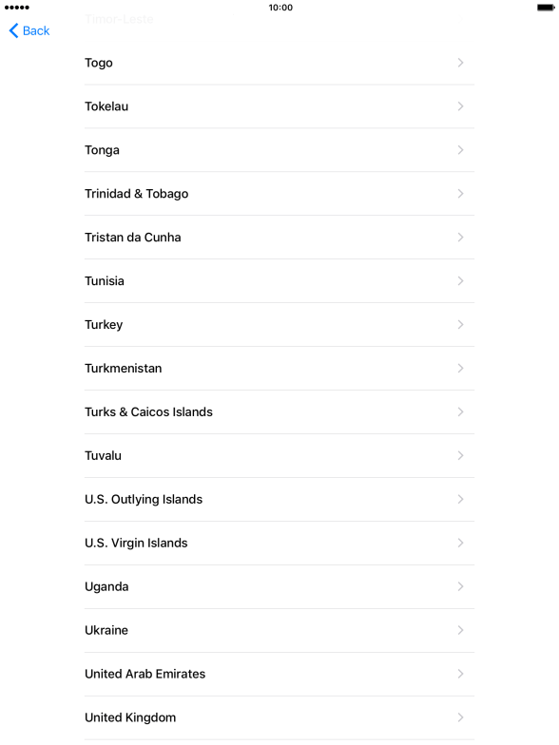559x745 pixels.
Task: Select United Kingdom
Action: (x=279, y=718)
